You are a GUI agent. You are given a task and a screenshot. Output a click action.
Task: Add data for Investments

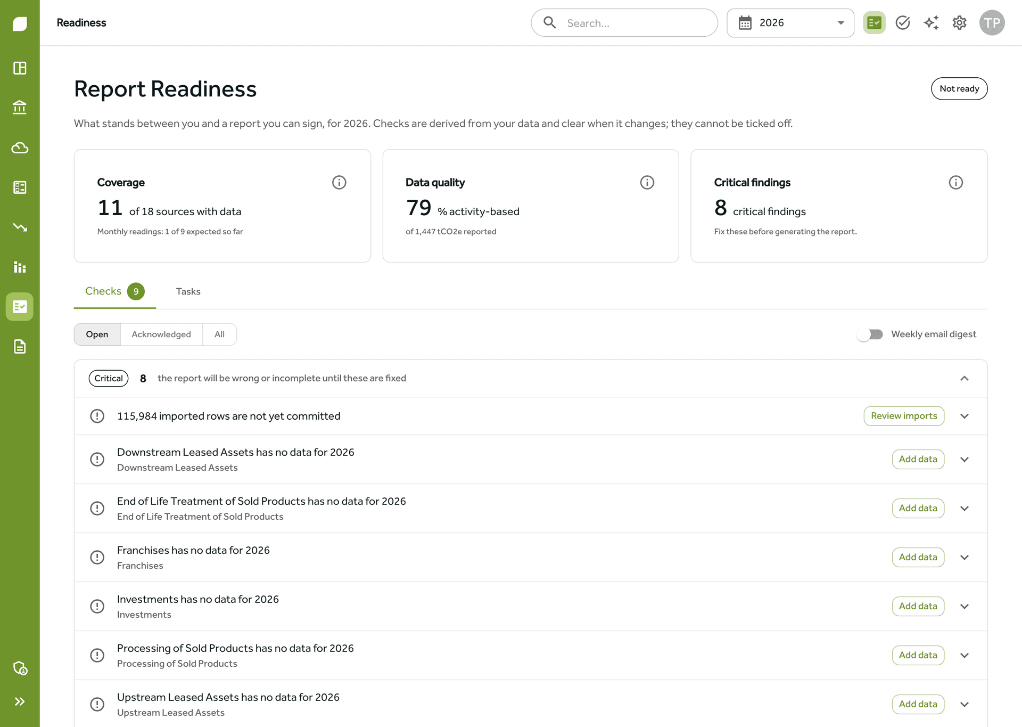(918, 606)
